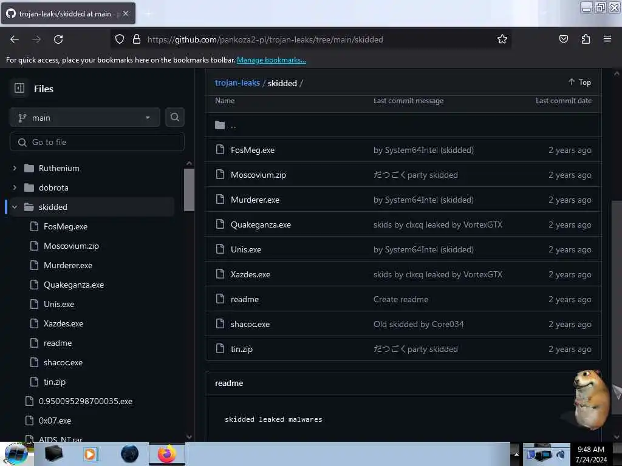Collapse the file tree panel icon
The height and width of the screenshot is (466, 622).
point(19,88)
